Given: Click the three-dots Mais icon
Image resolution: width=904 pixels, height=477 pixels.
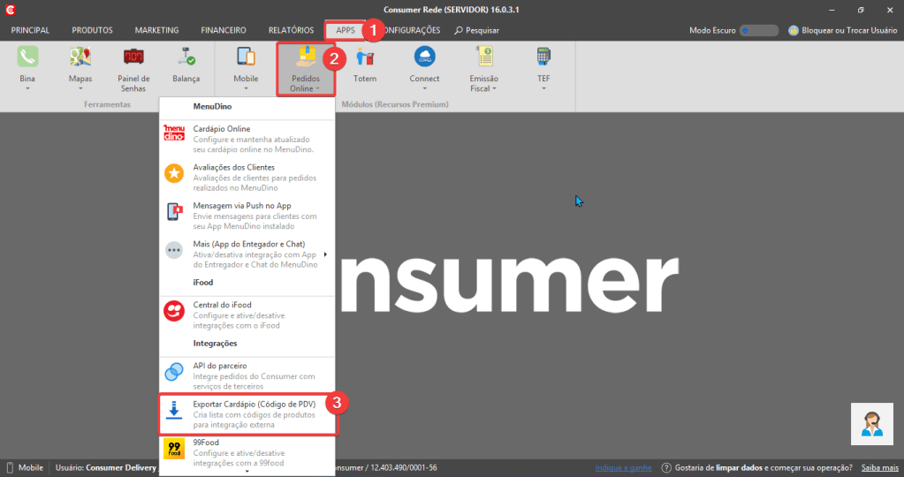Looking at the screenshot, I should pyautogui.click(x=174, y=250).
